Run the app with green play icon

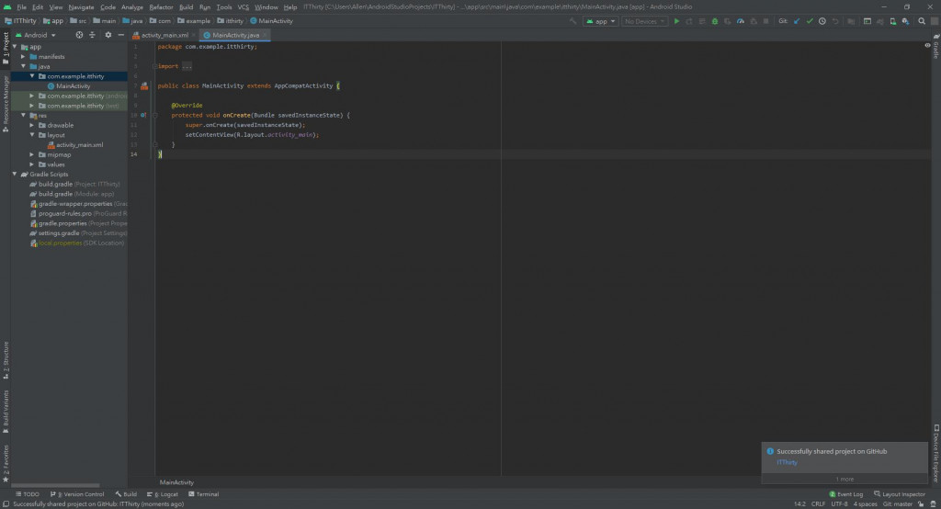tap(676, 21)
